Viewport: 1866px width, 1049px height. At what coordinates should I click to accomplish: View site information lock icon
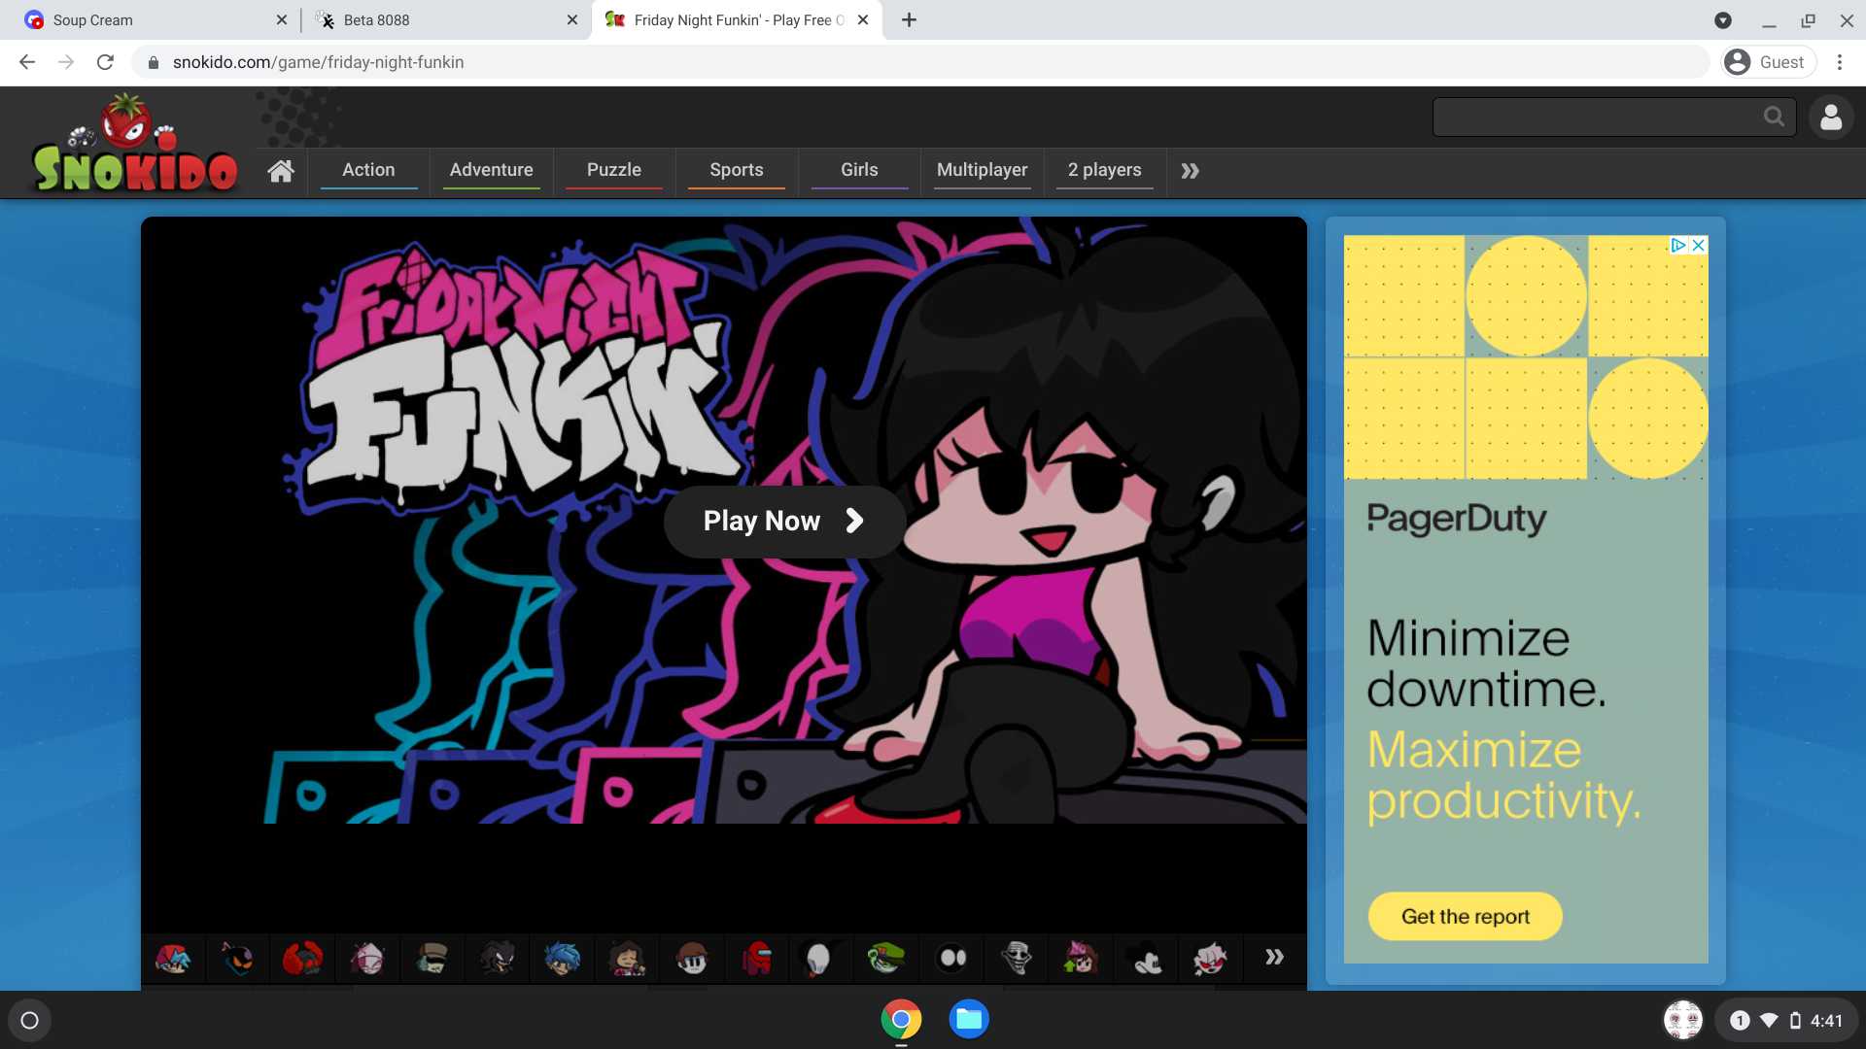point(153,62)
